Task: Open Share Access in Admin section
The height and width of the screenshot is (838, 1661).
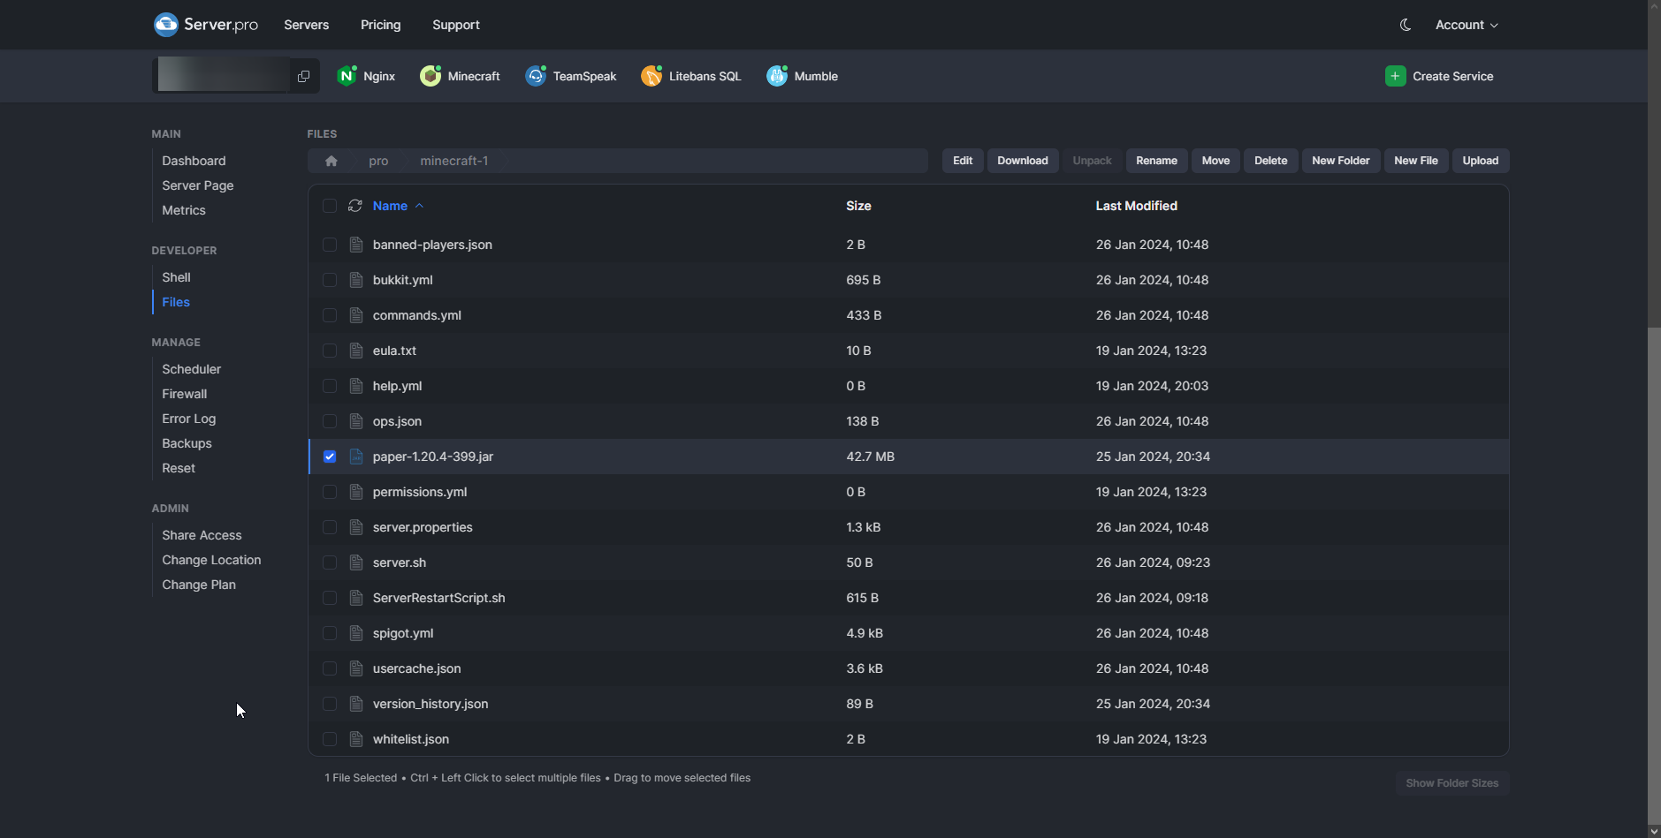Action: 202,535
